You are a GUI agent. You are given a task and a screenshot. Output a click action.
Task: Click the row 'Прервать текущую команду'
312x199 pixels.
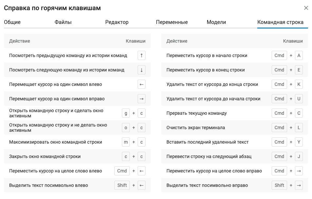pos(235,113)
